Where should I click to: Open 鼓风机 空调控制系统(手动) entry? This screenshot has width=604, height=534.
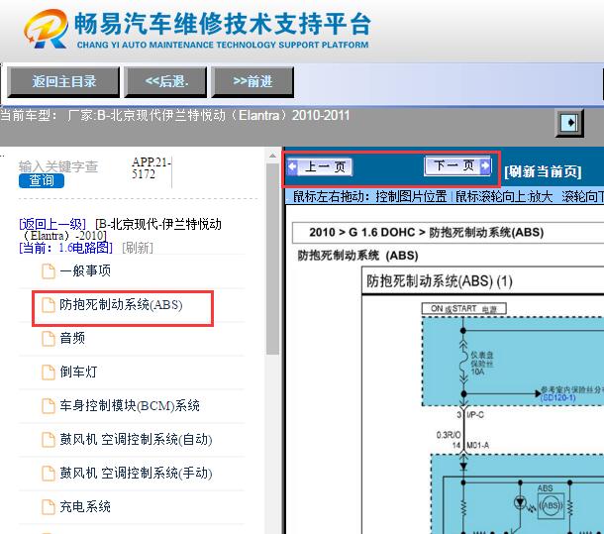click(x=136, y=474)
